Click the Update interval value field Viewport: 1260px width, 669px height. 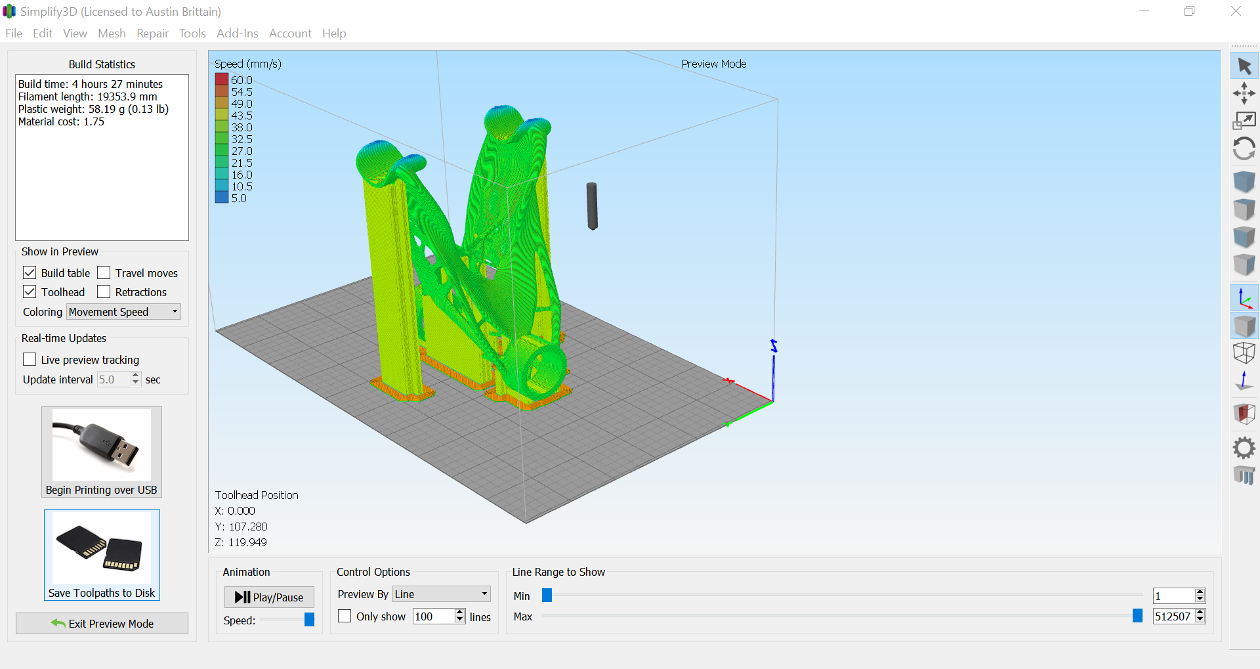pos(114,379)
